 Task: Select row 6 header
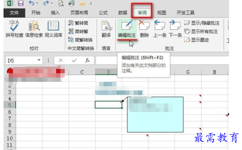[x=10, y=112]
